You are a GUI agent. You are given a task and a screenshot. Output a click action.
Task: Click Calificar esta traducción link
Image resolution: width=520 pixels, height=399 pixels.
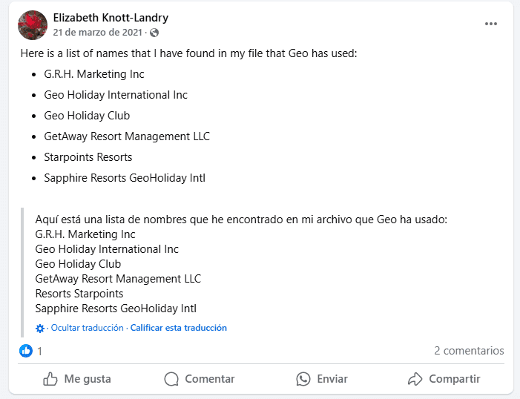click(179, 328)
